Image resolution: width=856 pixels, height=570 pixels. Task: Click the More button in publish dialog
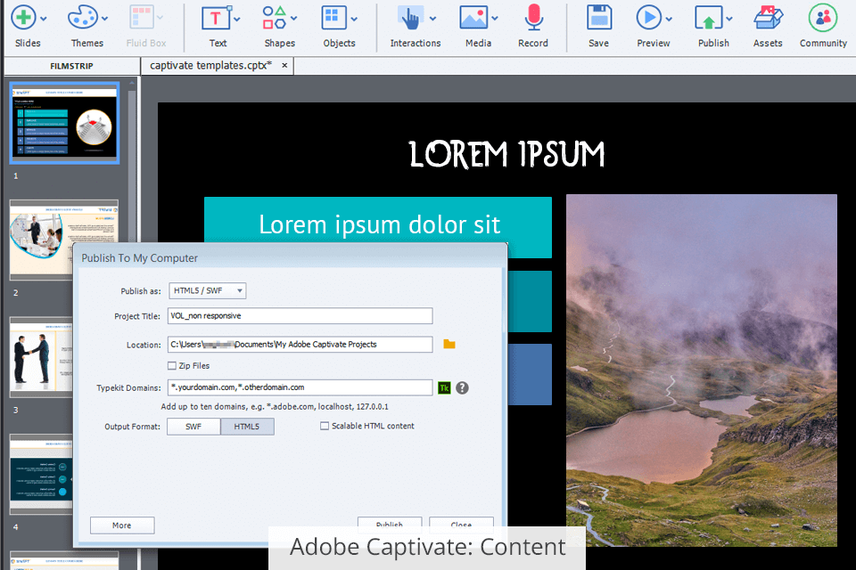click(122, 525)
